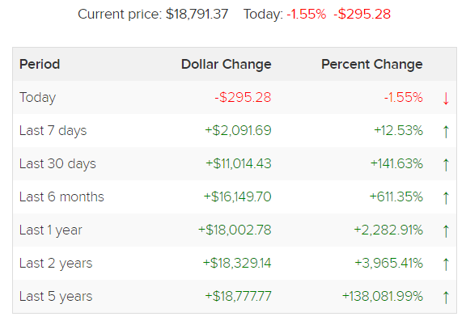The image size is (466, 321).
Task: Click the red -$295.28 in top header
Action: pyautogui.click(x=362, y=14)
